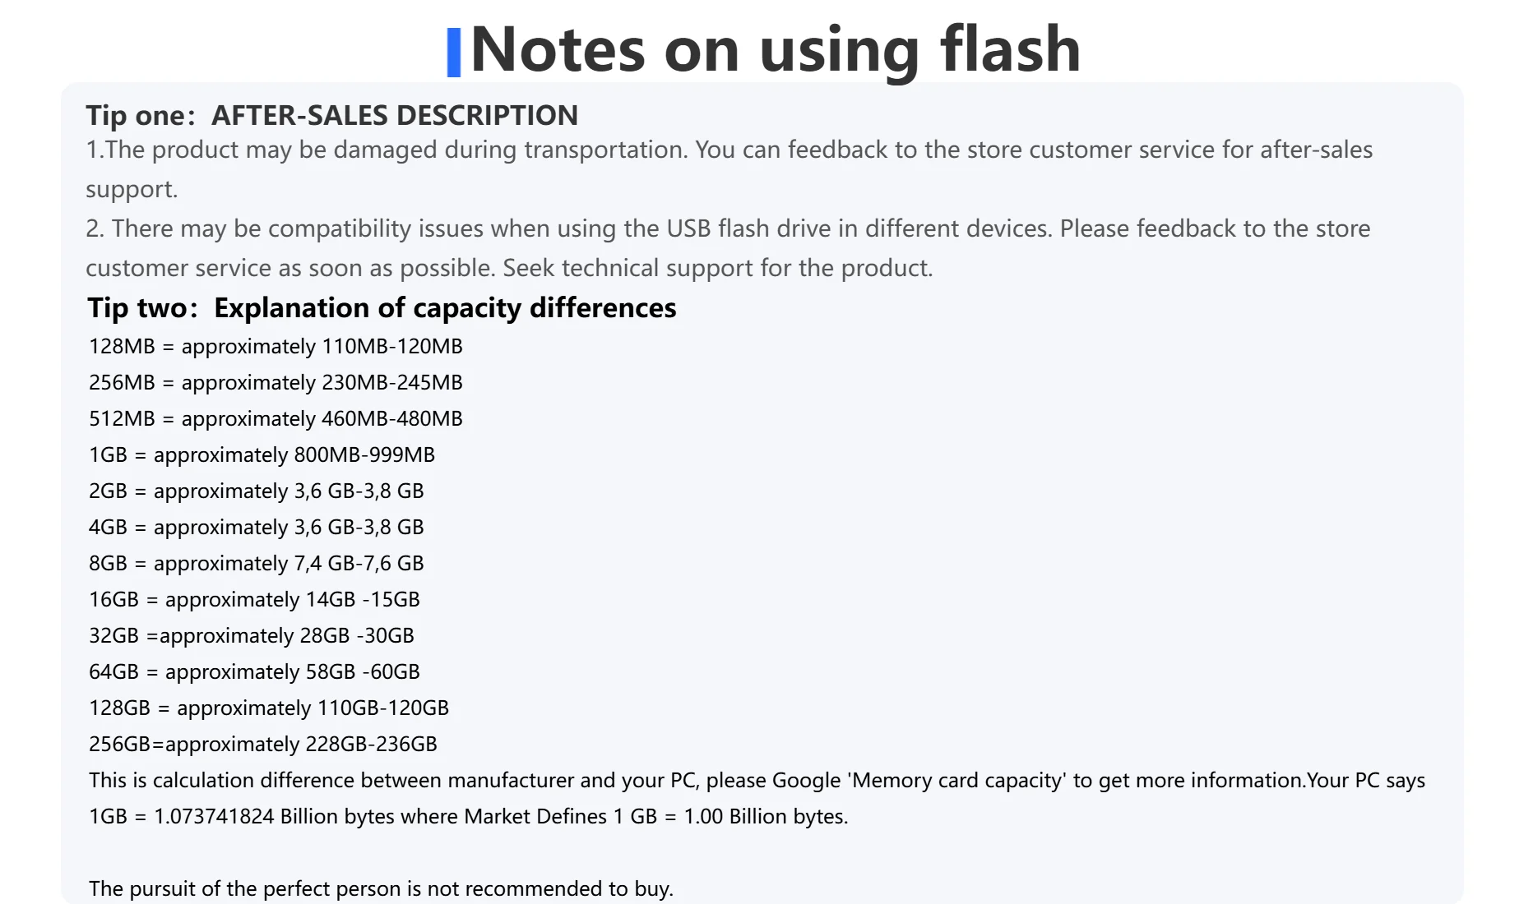Click the 128GB approximately 110GB-120GB line
The width and height of the screenshot is (1533, 904).
(x=268, y=708)
